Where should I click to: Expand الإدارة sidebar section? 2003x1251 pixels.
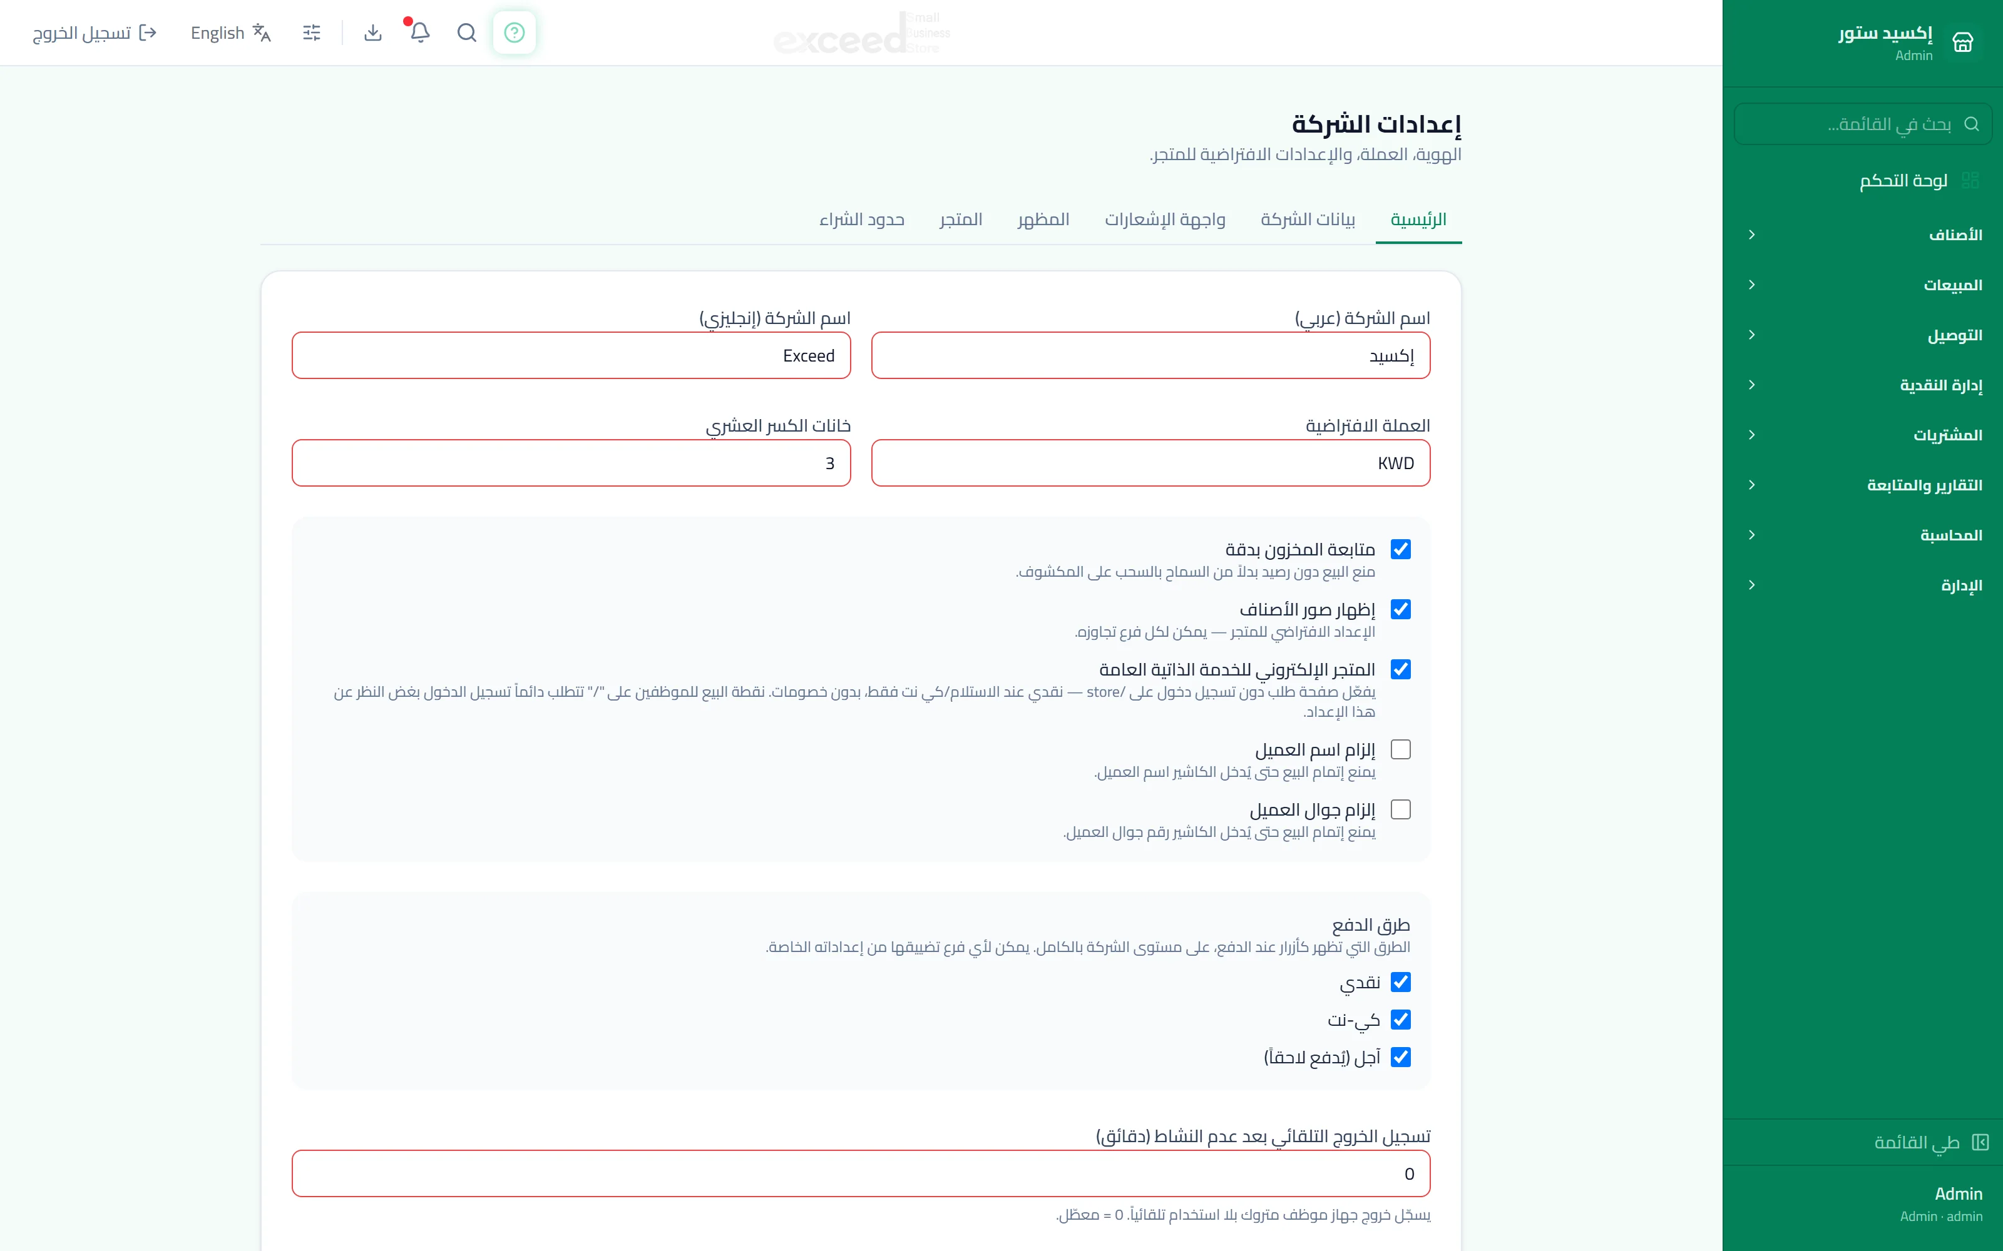[1862, 585]
